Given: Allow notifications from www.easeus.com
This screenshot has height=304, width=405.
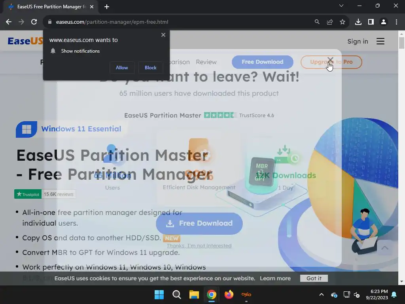Looking at the screenshot, I should tap(122, 68).
